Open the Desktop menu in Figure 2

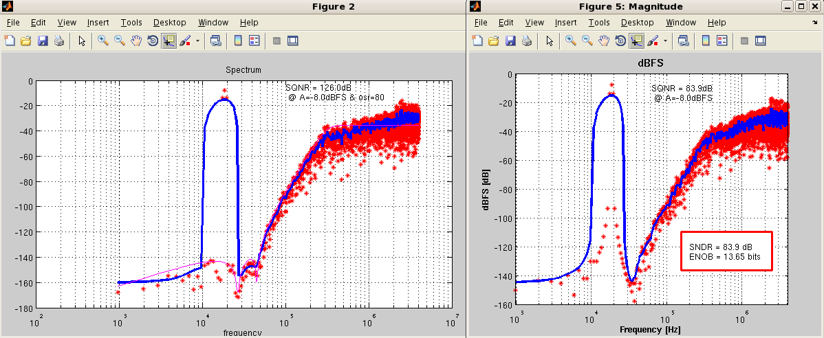(x=170, y=23)
